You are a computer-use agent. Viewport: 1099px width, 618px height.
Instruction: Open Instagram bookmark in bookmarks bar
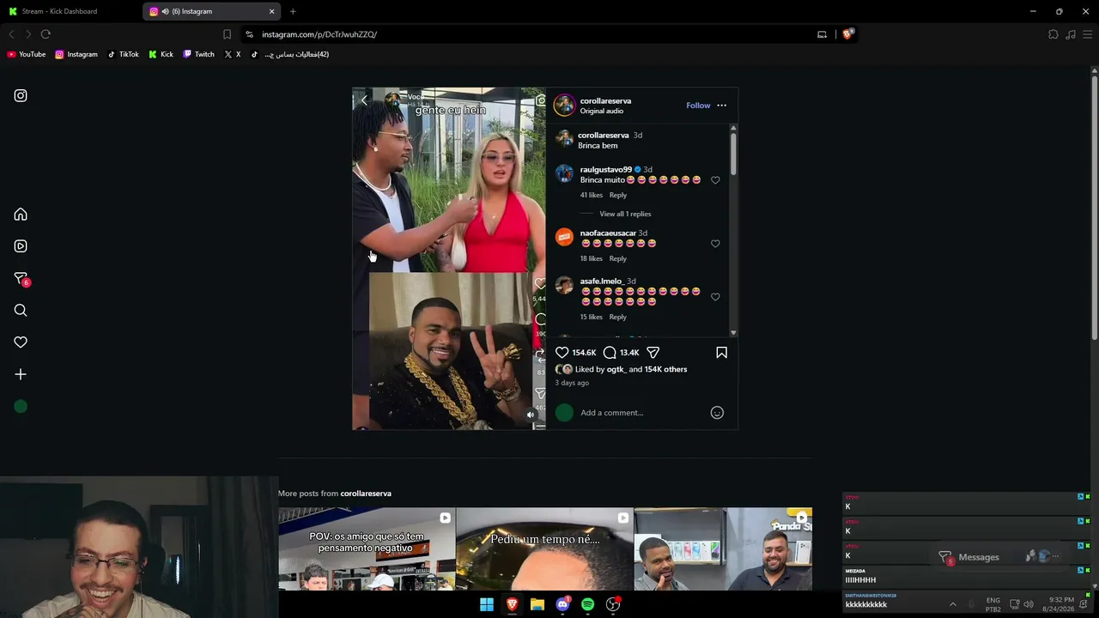(76, 54)
